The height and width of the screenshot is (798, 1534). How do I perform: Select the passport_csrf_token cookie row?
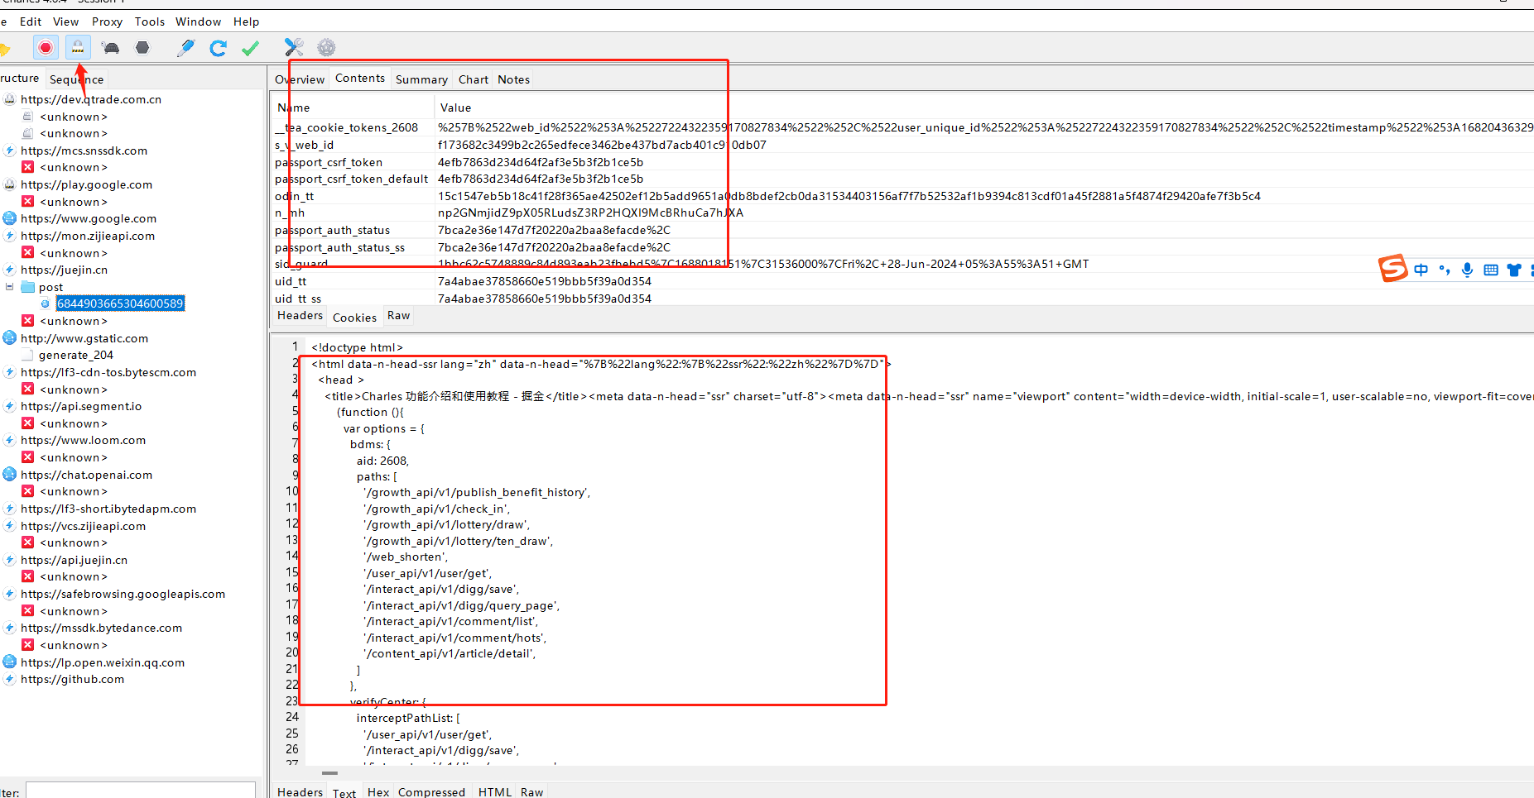click(x=902, y=162)
